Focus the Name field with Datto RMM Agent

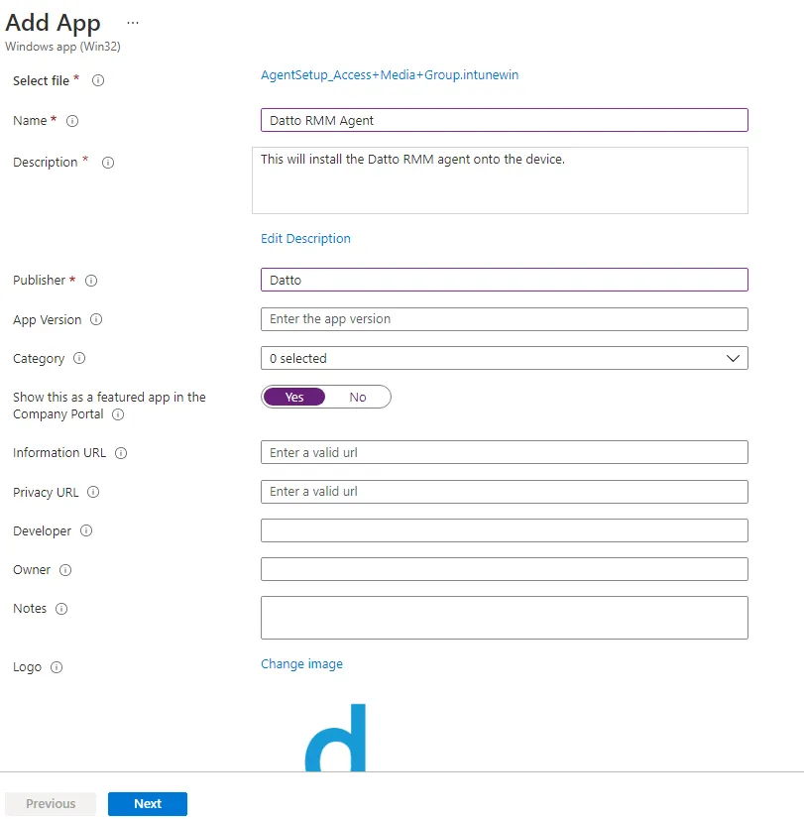pyautogui.click(x=505, y=120)
